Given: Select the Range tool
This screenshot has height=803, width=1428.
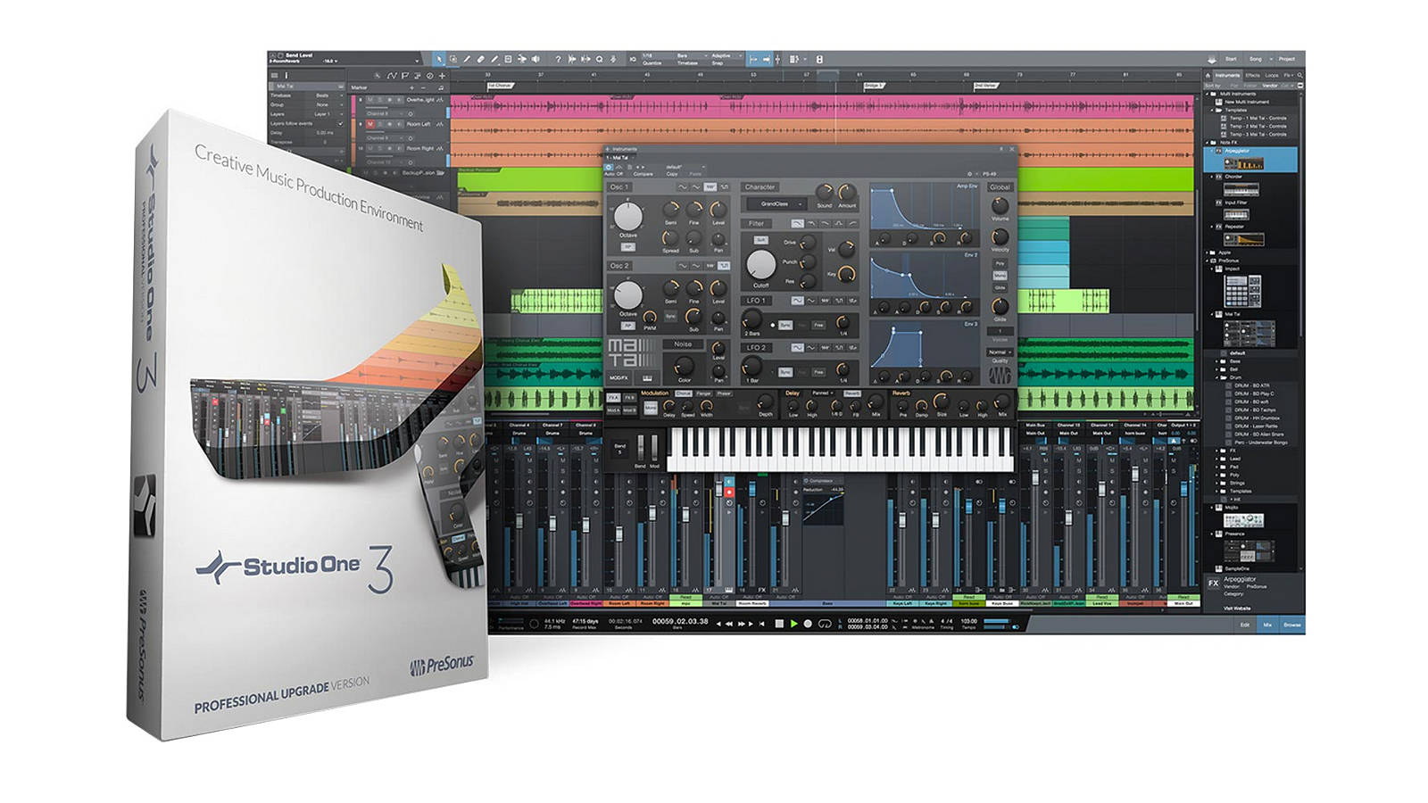Looking at the screenshot, I should click(x=453, y=59).
